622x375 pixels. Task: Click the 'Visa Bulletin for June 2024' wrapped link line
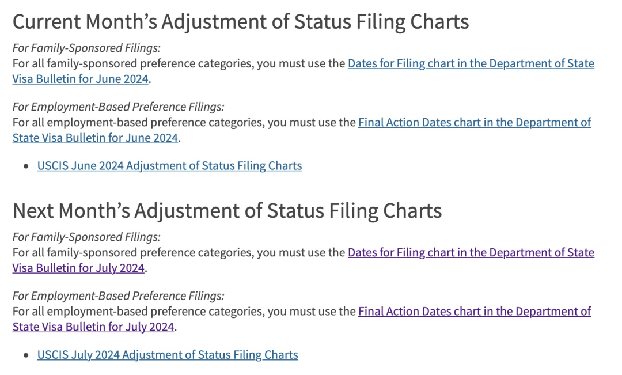click(x=81, y=79)
